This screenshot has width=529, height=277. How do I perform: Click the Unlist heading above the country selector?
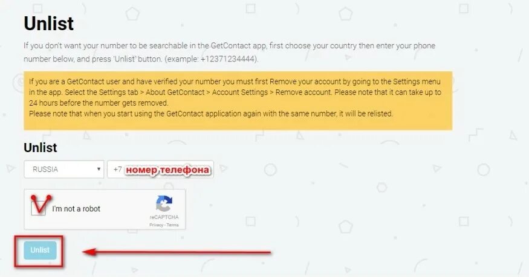pos(40,147)
